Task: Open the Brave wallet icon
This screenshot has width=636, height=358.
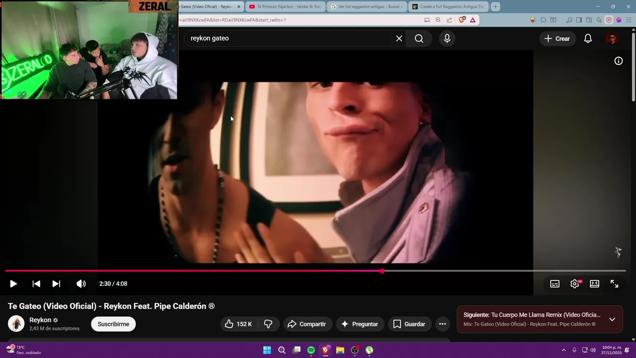Action: (589, 20)
